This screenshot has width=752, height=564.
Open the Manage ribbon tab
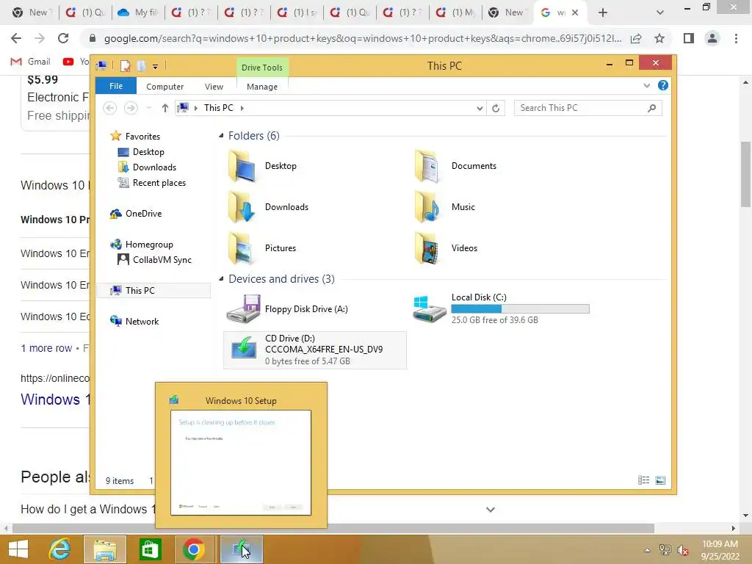tap(262, 87)
